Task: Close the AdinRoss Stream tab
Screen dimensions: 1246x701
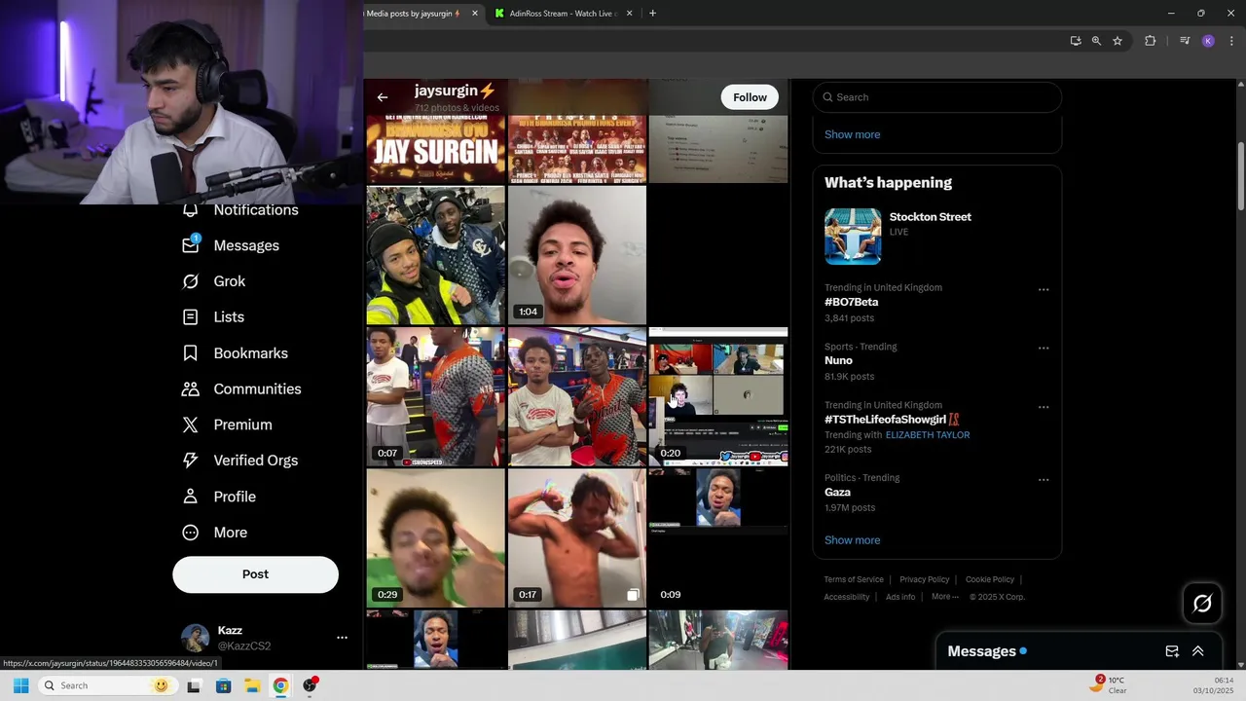Action: pos(630,14)
